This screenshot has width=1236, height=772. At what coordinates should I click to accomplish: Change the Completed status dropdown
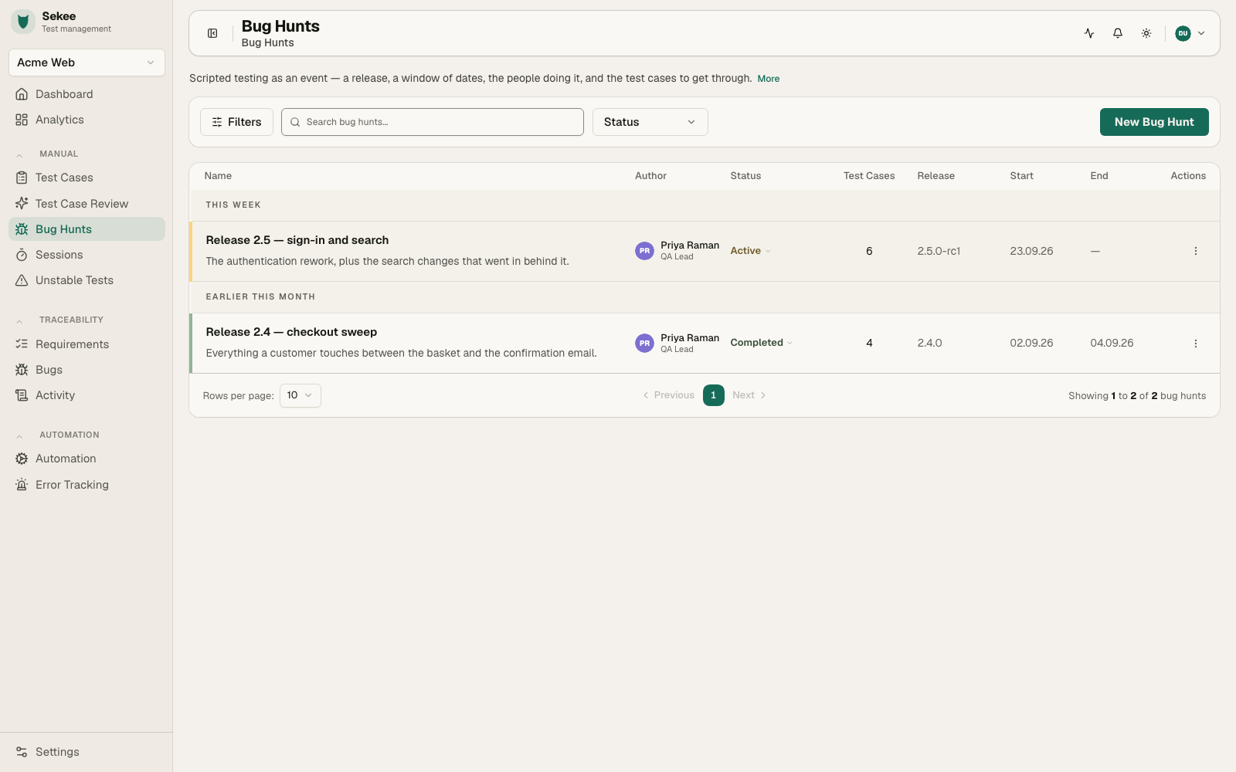coord(762,343)
